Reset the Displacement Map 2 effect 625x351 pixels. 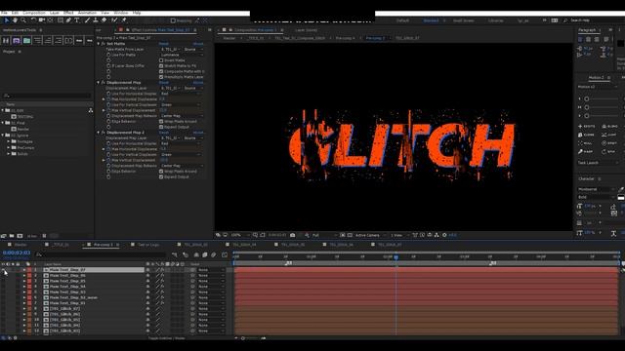tap(163, 133)
